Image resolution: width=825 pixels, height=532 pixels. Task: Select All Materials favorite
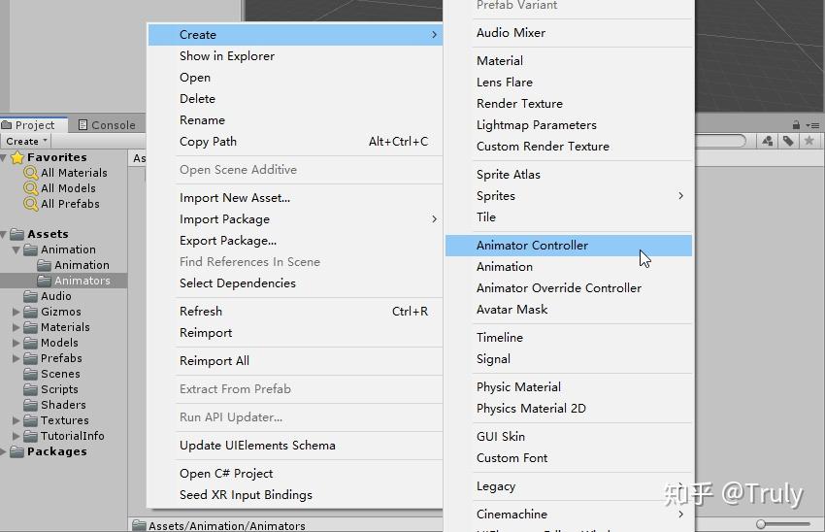[74, 173]
